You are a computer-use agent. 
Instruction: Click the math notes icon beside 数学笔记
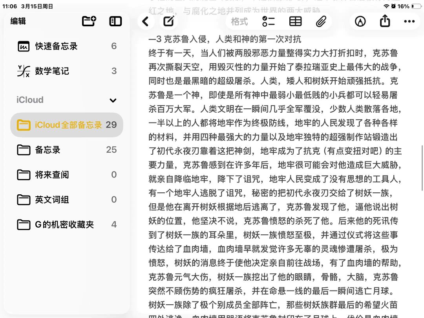(x=24, y=71)
